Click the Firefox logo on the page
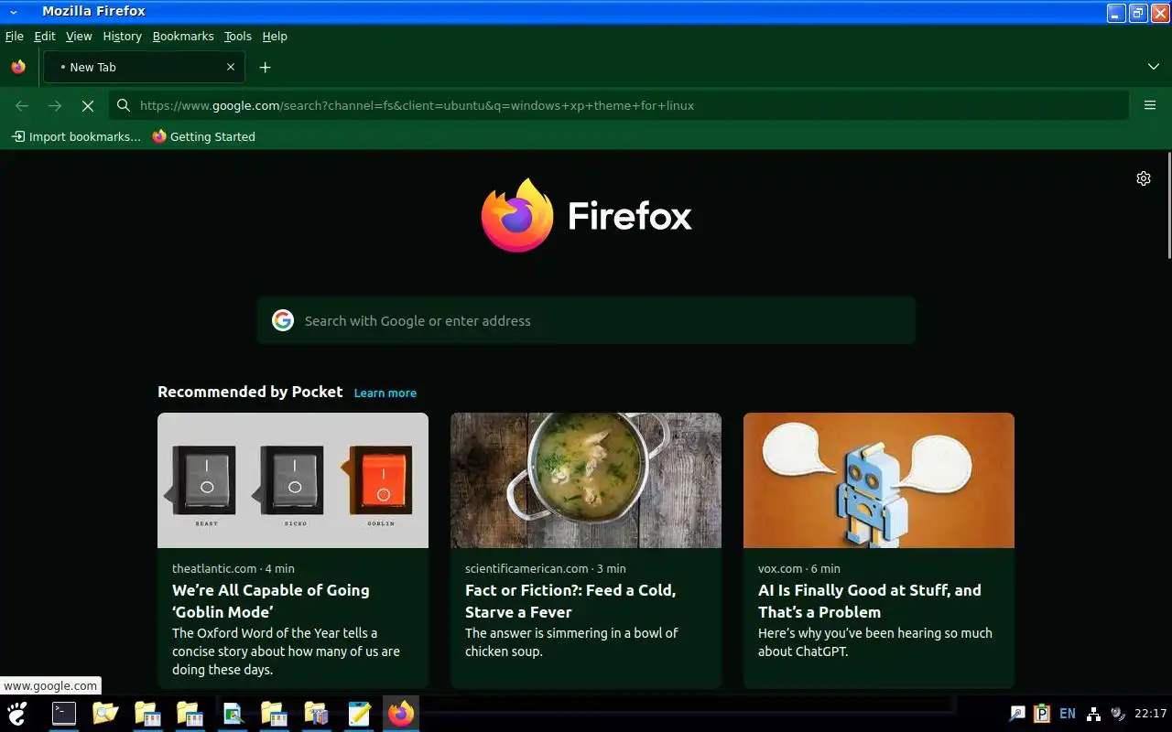Screen dimensions: 1172x732 click(x=586, y=216)
